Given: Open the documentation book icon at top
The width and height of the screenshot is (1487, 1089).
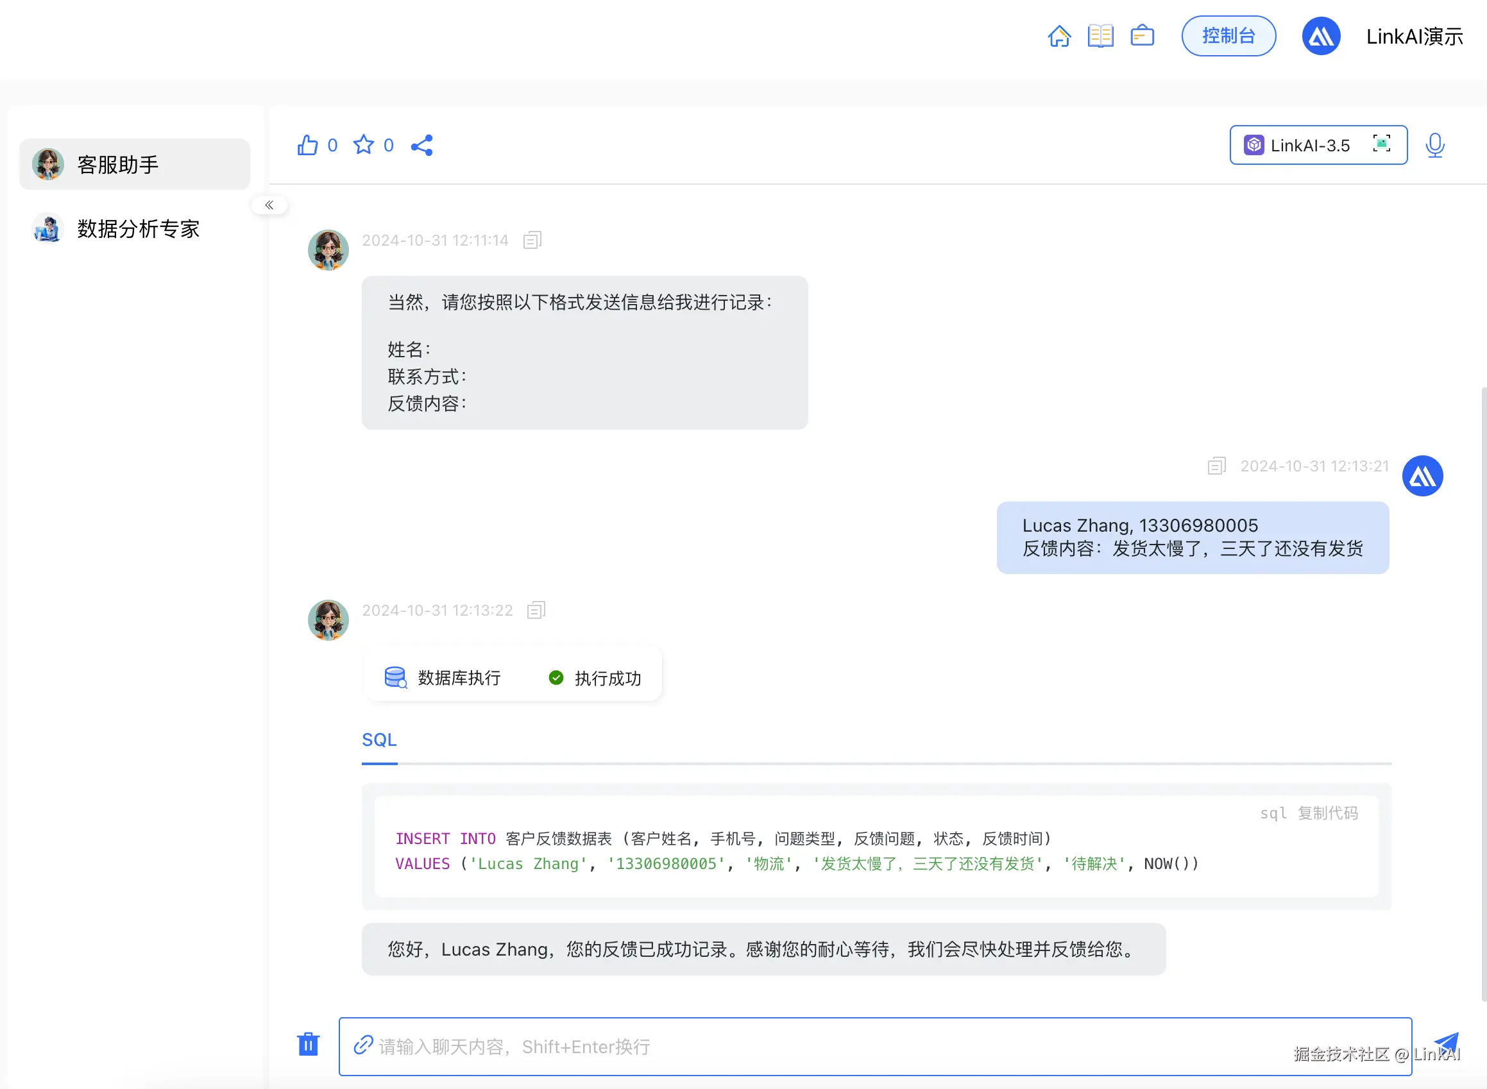Looking at the screenshot, I should 1100,37.
